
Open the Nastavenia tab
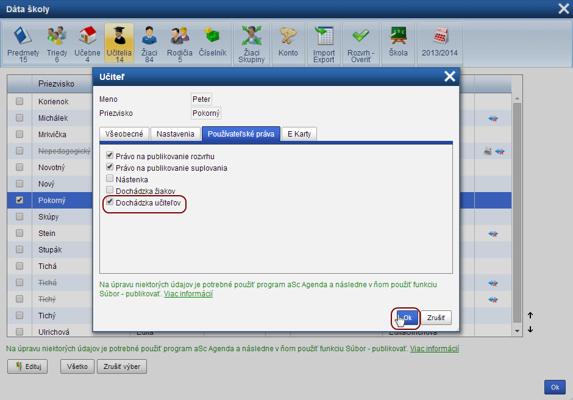pos(176,134)
